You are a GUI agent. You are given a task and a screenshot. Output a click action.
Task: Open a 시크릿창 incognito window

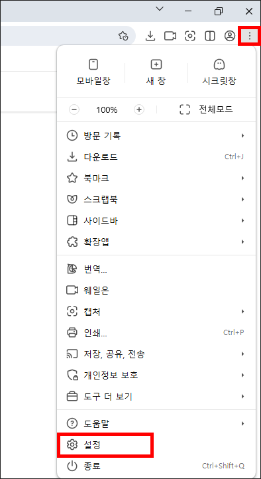pyautogui.click(x=219, y=72)
